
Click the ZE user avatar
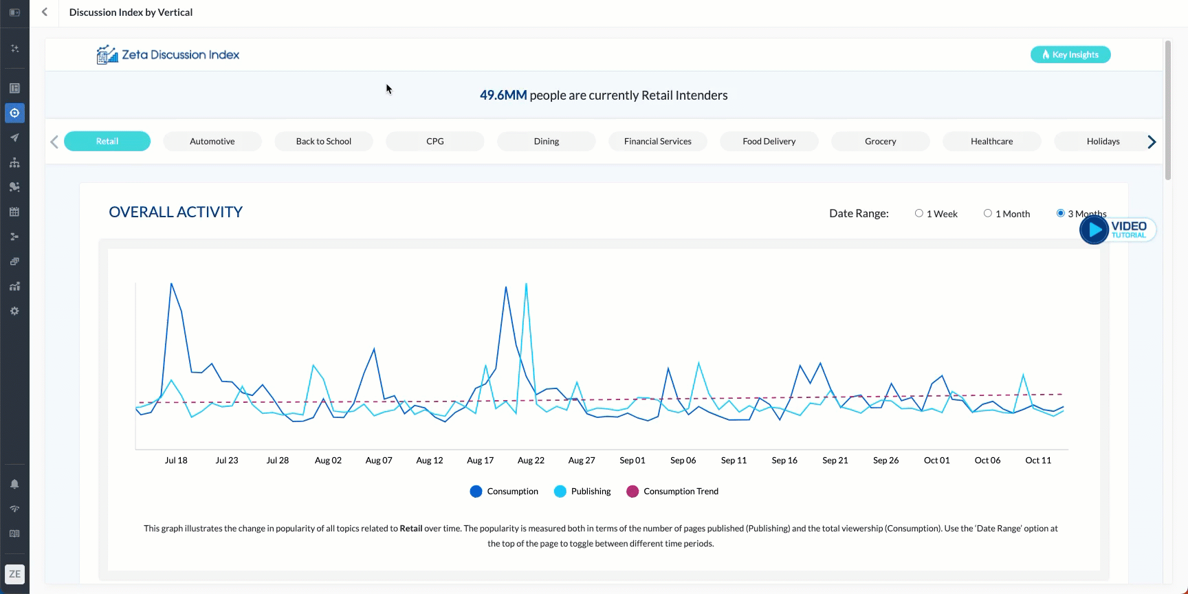click(x=14, y=574)
